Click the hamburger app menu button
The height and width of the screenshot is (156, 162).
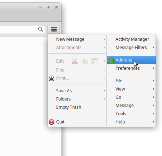(x=54, y=29)
